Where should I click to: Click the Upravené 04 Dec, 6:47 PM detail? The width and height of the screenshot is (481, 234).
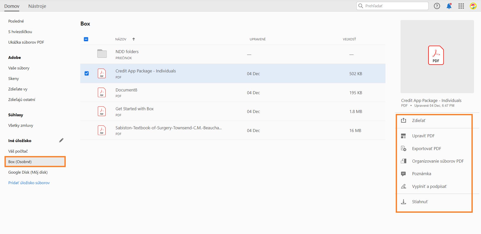tap(434, 106)
